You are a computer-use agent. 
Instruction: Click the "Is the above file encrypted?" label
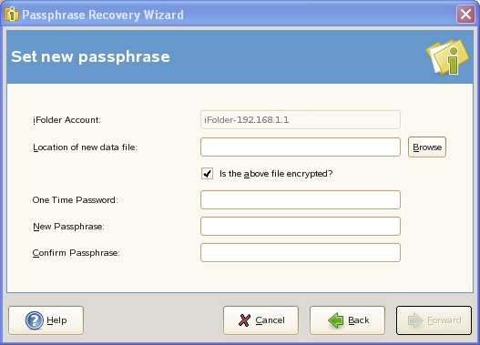pos(276,174)
